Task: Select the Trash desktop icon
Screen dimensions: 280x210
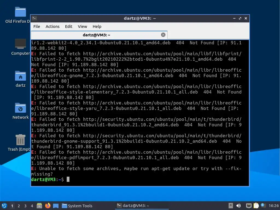Action: click(x=19, y=143)
